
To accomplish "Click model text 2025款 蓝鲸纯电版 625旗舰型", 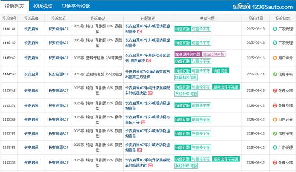I will point(98,74).
